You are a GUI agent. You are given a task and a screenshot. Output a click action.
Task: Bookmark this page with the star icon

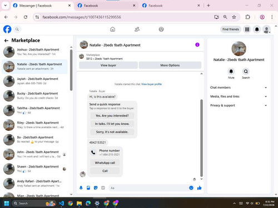pos(234,17)
